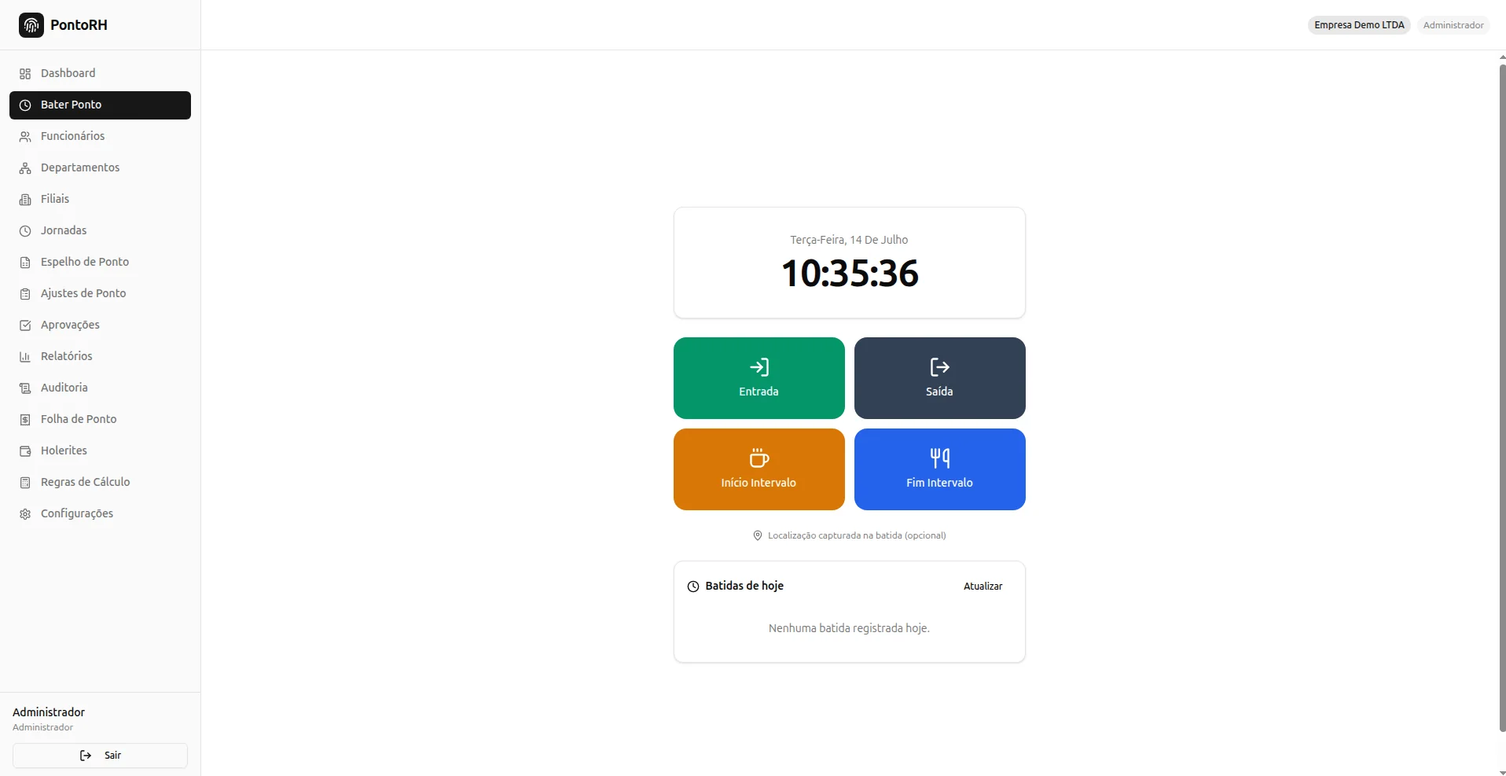The height and width of the screenshot is (776, 1506).
Task: Click the Aprovações check-square icon
Action: click(x=25, y=325)
